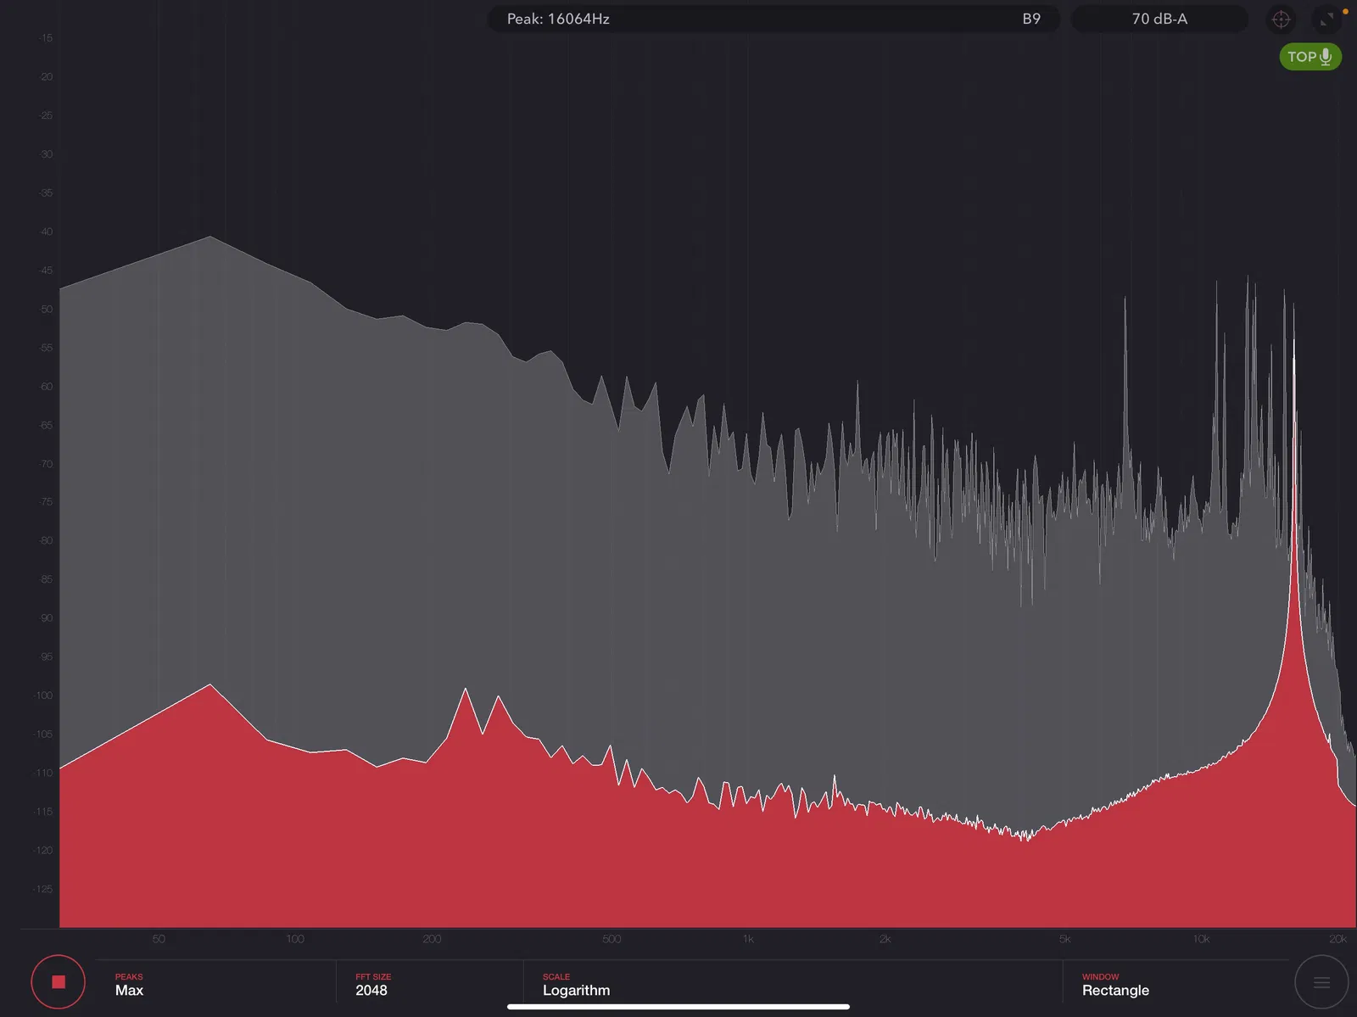The width and height of the screenshot is (1357, 1017).
Task: Toggle fullscreen expand icon
Action: point(1326,19)
